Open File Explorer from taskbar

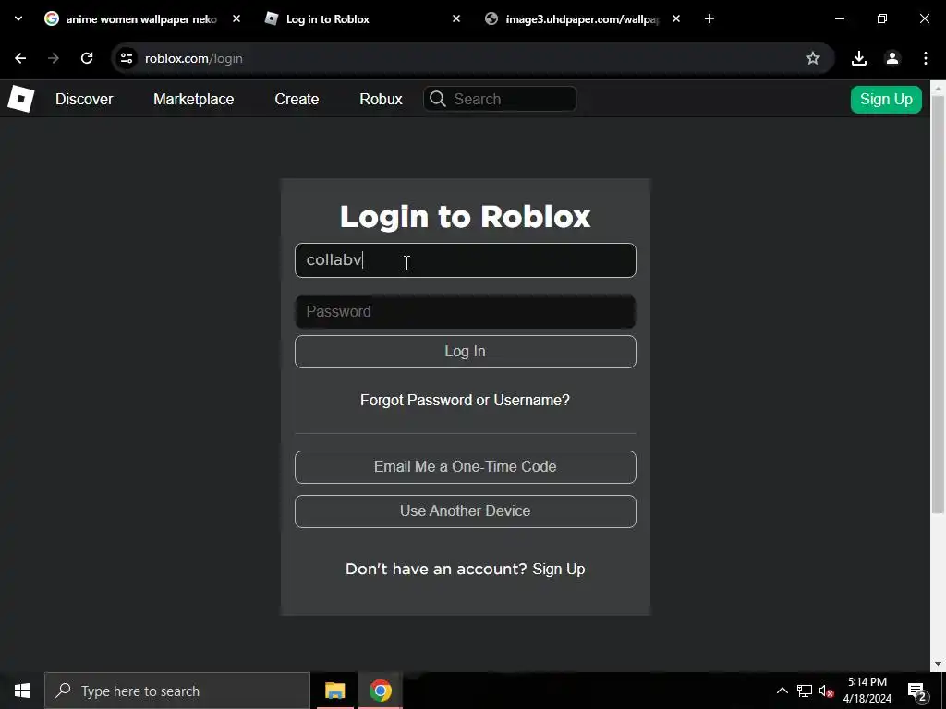point(334,691)
